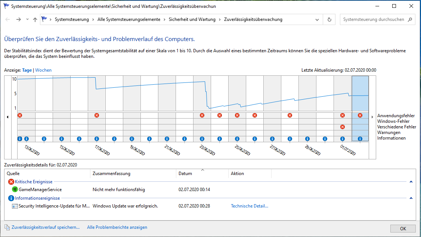
Task: Sort the details by the Zusammenfassung column
Action: click(133, 174)
